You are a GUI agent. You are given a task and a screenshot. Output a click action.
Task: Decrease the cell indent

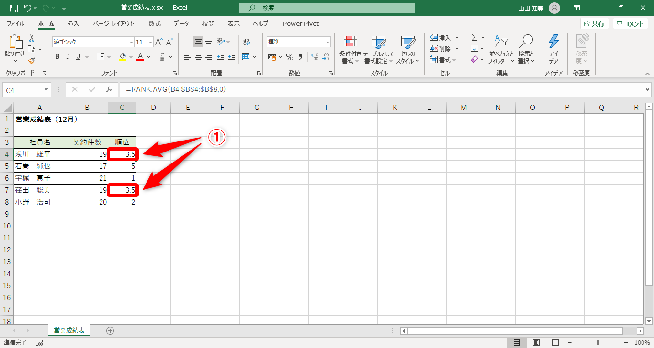tap(221, 57)
